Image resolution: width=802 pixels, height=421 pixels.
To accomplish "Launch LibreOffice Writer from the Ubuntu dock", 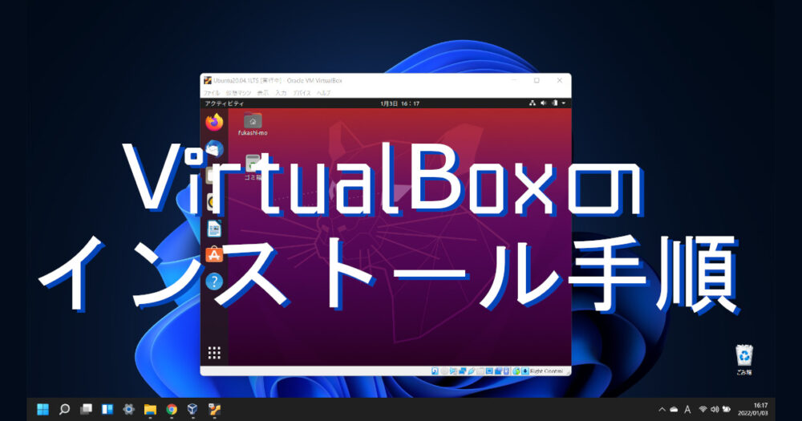I will pyautogui.click(x=214, y=229).
